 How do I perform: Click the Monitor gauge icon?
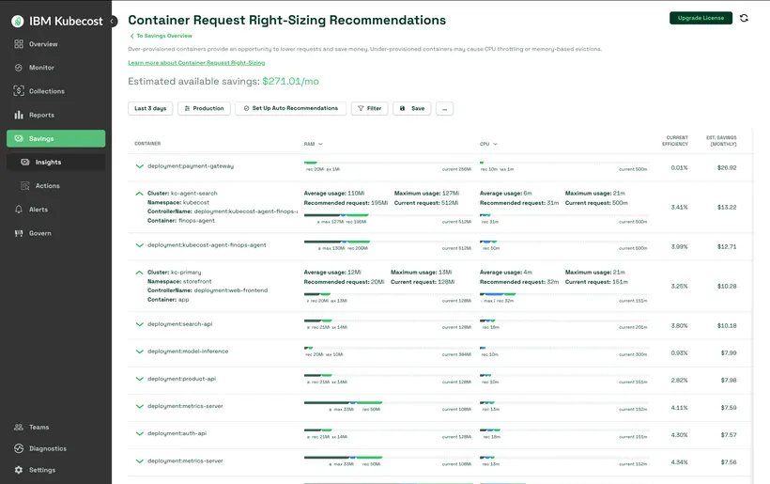[19, 68]
